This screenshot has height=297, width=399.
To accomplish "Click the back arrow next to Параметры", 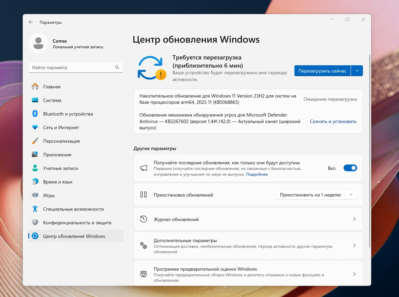I will [x=31, y=22].
